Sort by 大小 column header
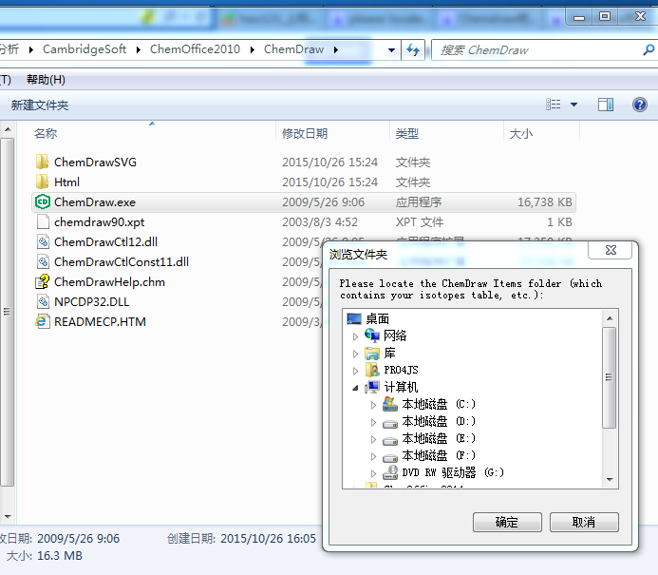The height and width of the screenshot is (575, 658). coord(520,134)
